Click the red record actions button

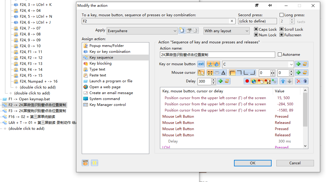[247, 81]
